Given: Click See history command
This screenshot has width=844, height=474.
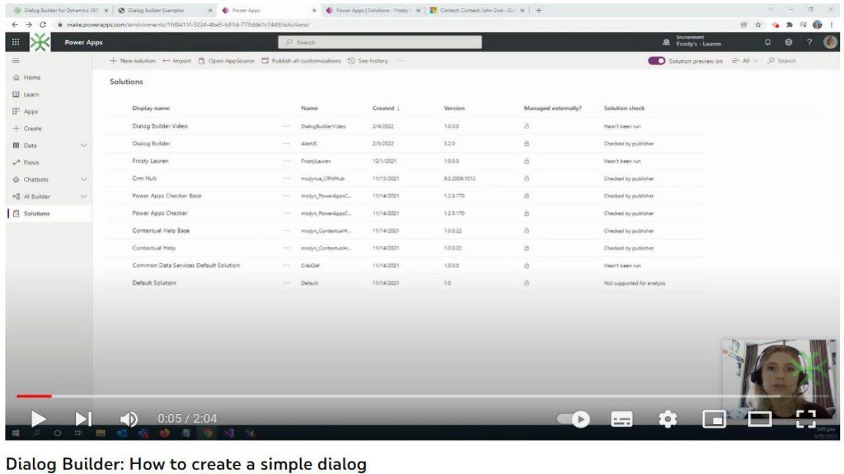Looking at the screenshot, I should coord(368,61).
